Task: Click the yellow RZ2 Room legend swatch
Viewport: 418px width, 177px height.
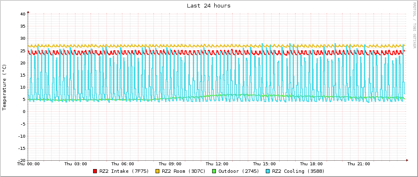Action: pyautogui.click(x=158, y=171)
